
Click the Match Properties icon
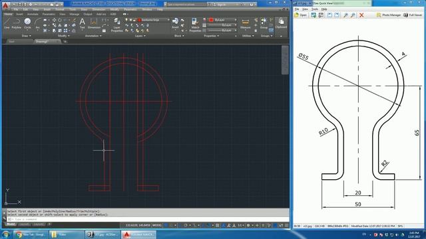pos(195,25)
